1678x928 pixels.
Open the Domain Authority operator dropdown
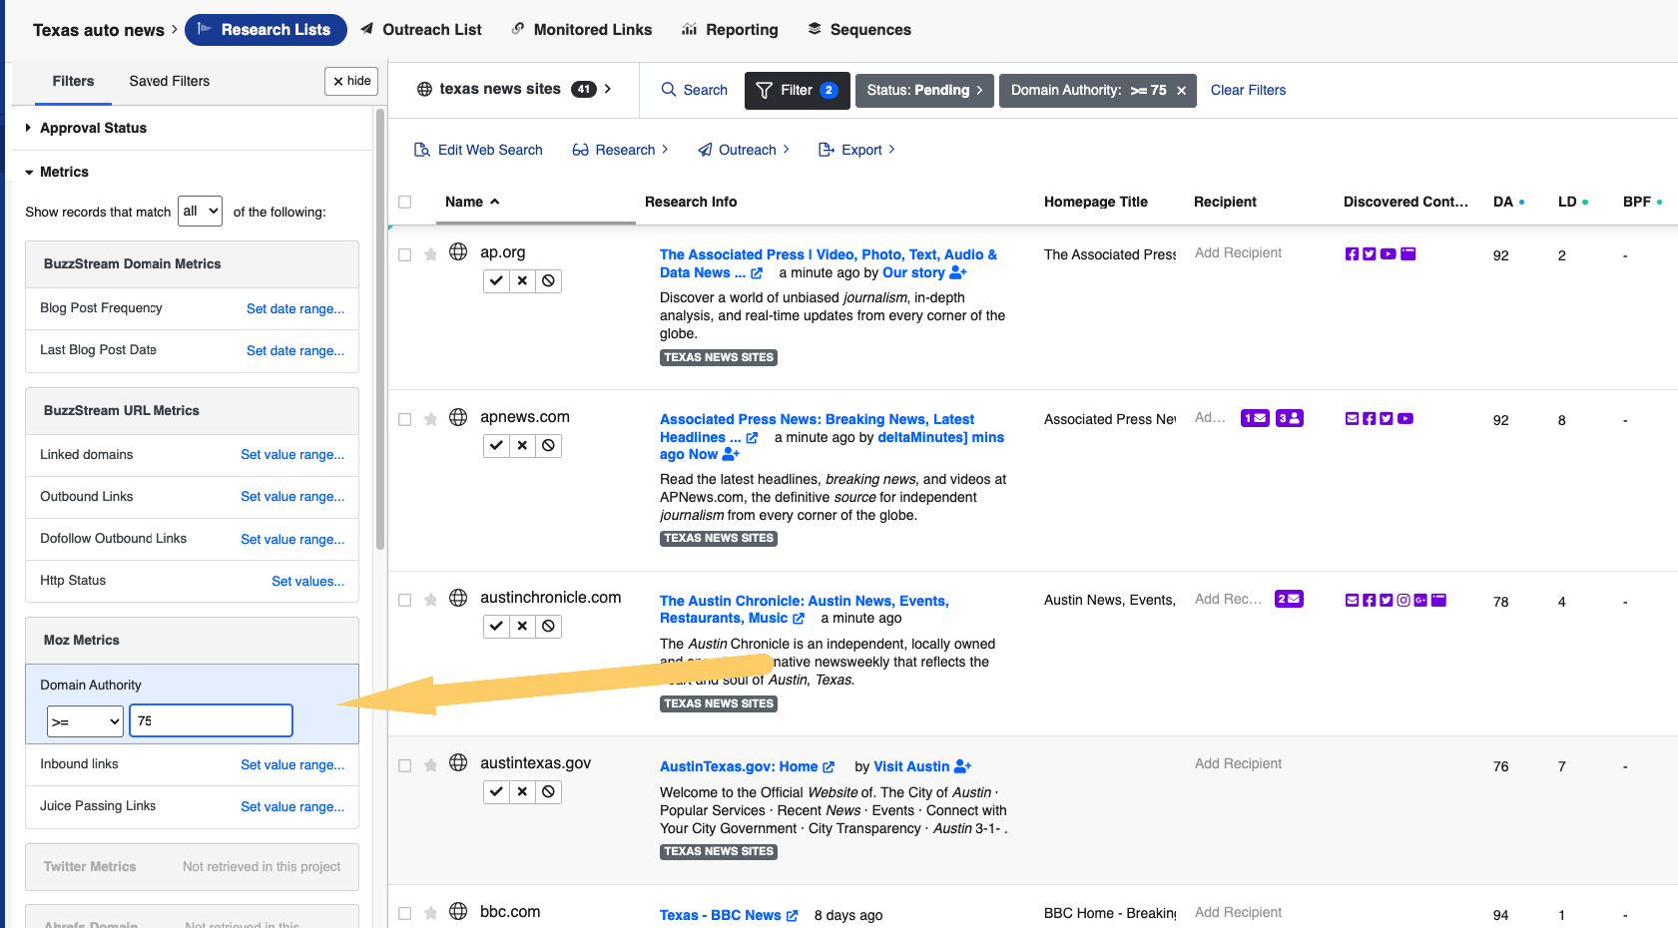[85, 721]
